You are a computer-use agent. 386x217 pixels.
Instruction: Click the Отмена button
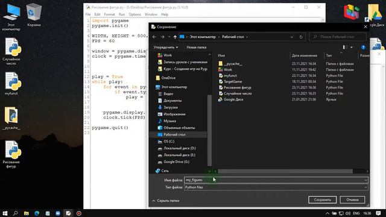(352, 200)
